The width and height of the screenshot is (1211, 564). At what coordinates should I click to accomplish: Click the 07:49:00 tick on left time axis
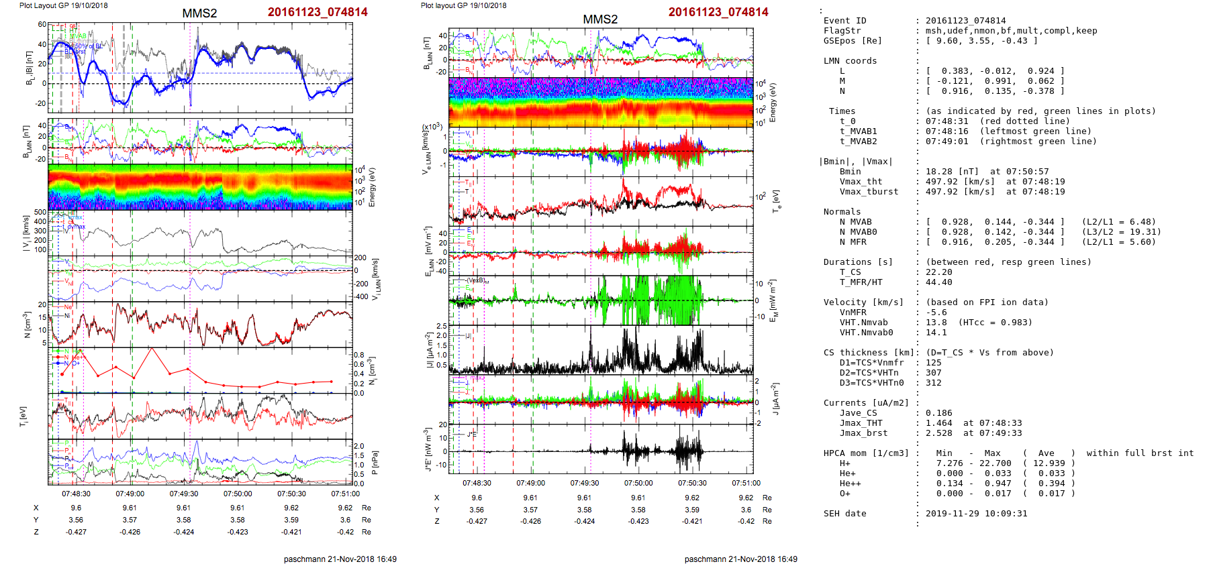[130, 494]
